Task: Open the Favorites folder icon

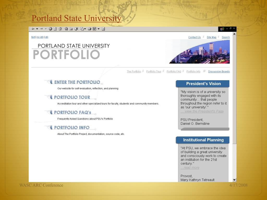Action: click(x=71, y=29)
